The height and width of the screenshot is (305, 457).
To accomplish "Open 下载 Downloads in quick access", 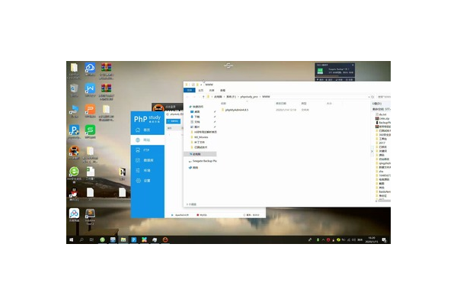I will pyautogui.click(x=195, y=117).
